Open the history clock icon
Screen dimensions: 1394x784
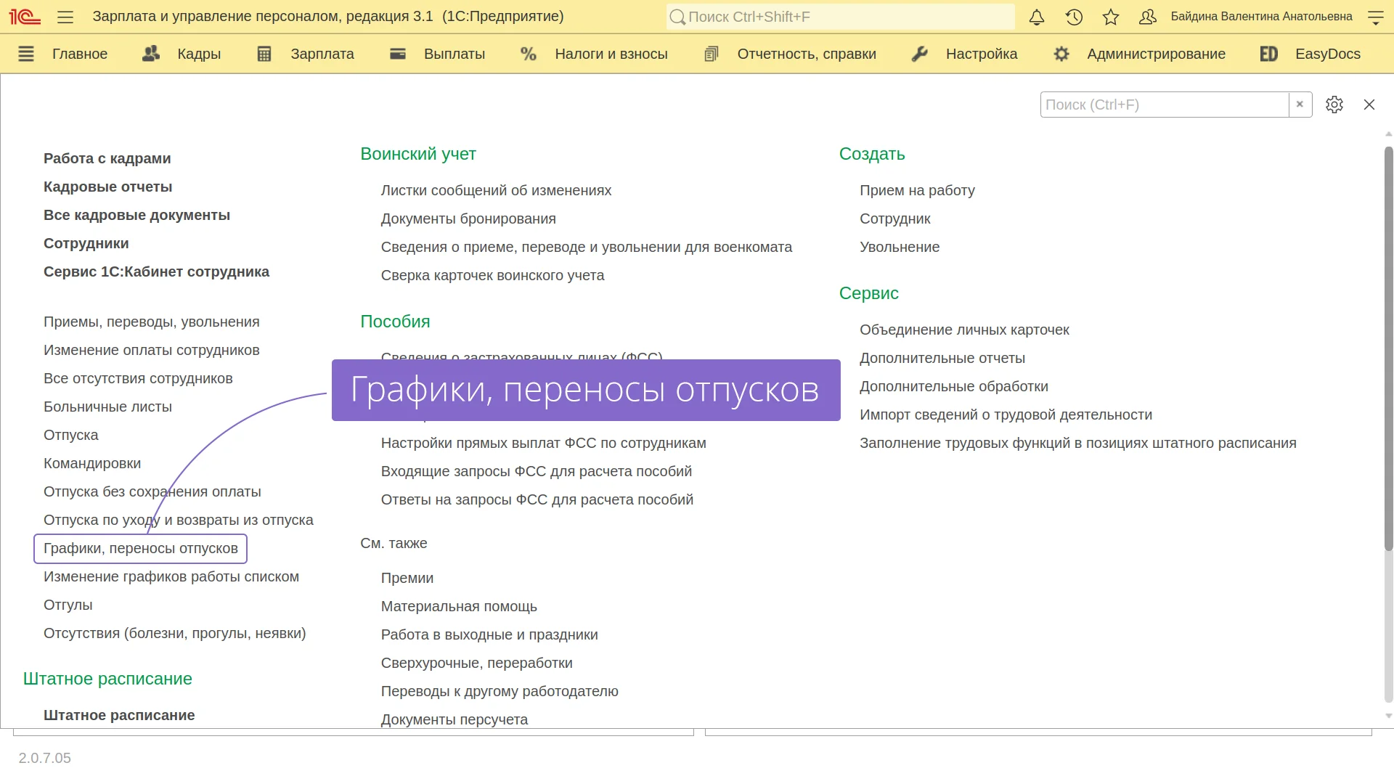1074,17
